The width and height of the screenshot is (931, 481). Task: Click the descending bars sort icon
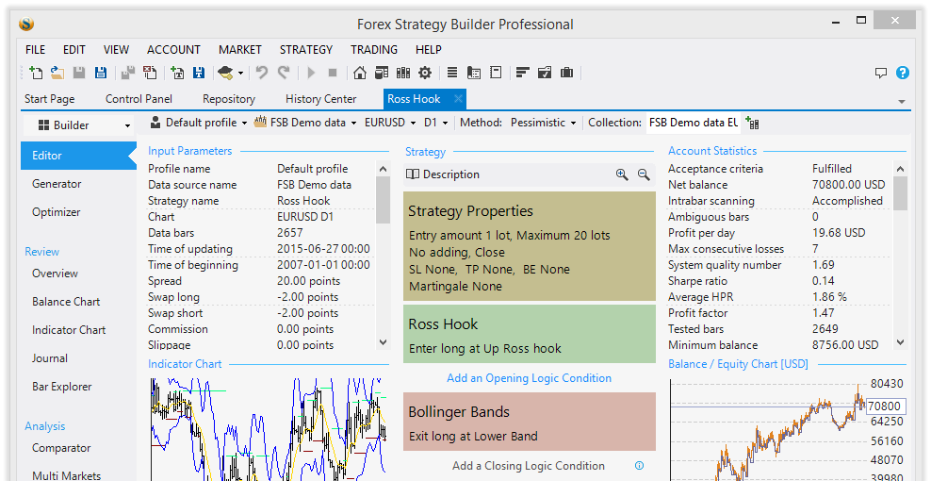[x=522, y=73]
